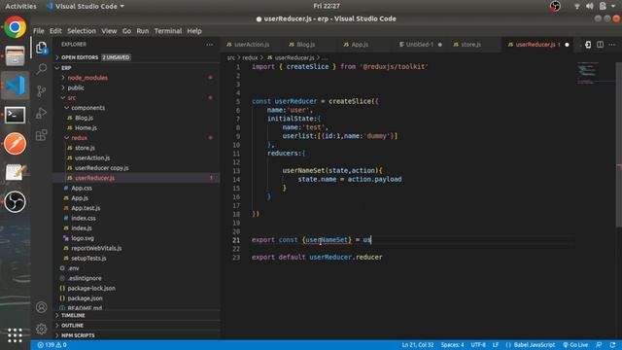Click the clock Fri 22:27 in top bar
The image size is (622, 350).
[x=327, y=6]
